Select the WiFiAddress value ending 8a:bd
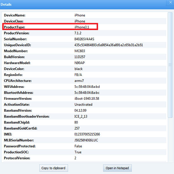This screenshot has height=174, width=174. (87, 87)
